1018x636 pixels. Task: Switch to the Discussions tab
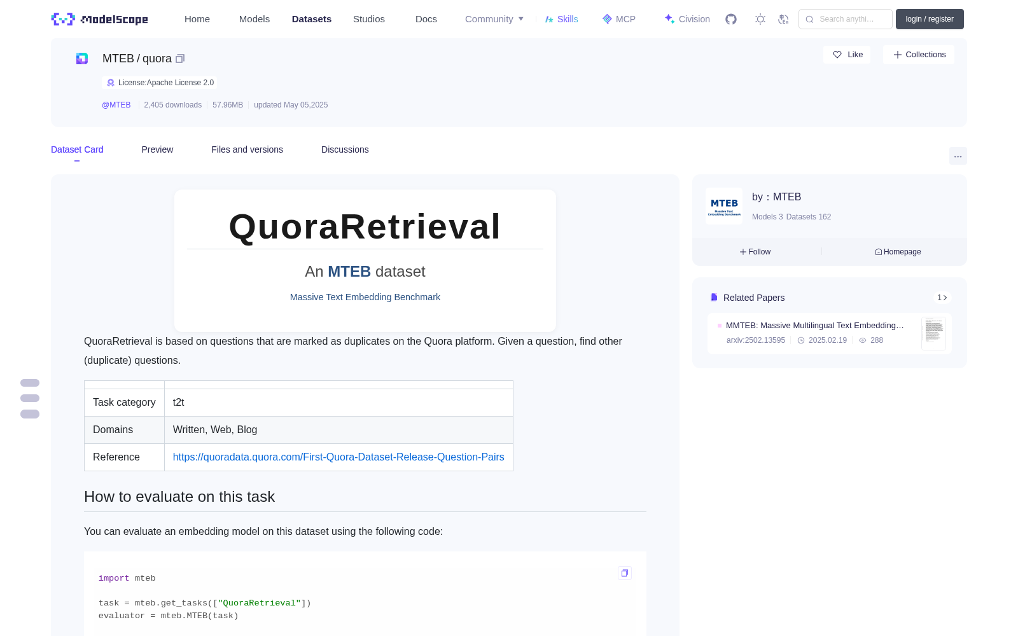(345, 149)
